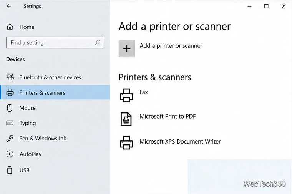This screenshot has height=194, width=292.
Task: Click the Fax printer icon
Action: pyautogui.click(x=126, y=95)
